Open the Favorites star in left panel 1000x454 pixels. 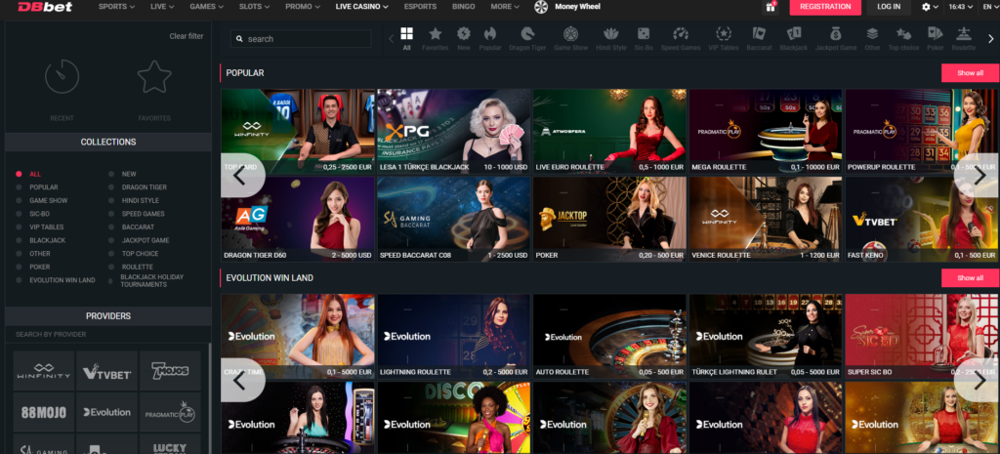tap(154, 76)
